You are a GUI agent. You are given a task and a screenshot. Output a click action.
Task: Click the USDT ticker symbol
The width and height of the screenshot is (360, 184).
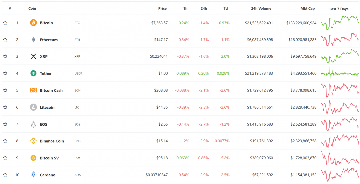pos(78,73)
